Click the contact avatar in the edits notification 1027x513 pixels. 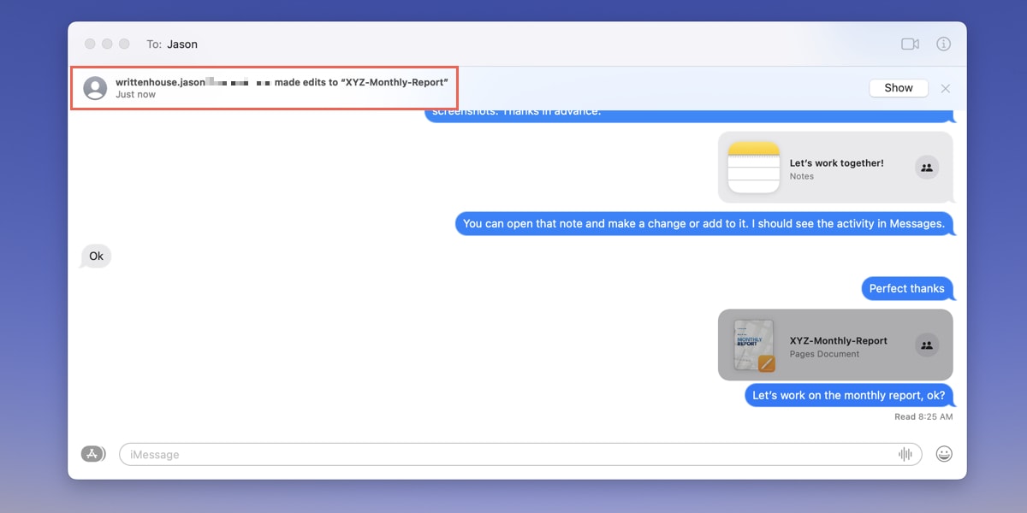(95, 87)
